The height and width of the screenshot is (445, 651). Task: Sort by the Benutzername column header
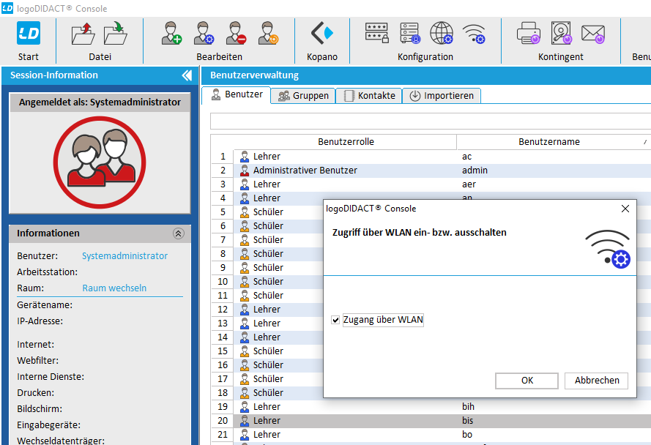[549, 142]
